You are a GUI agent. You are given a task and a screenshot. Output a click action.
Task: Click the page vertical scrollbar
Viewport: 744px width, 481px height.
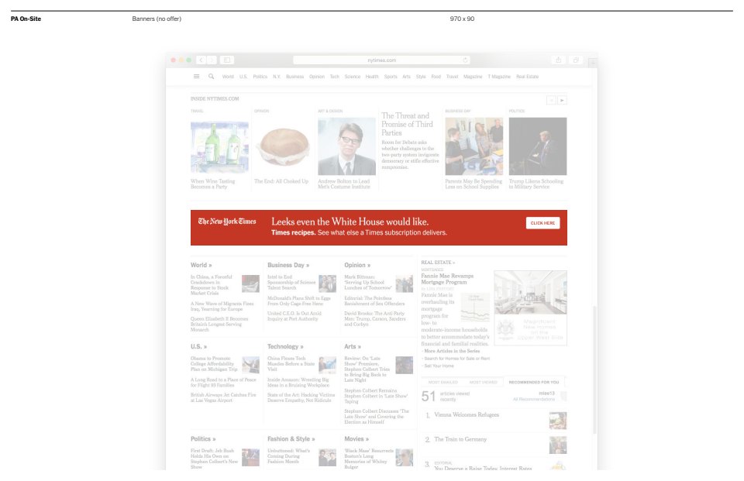[594, 370]
